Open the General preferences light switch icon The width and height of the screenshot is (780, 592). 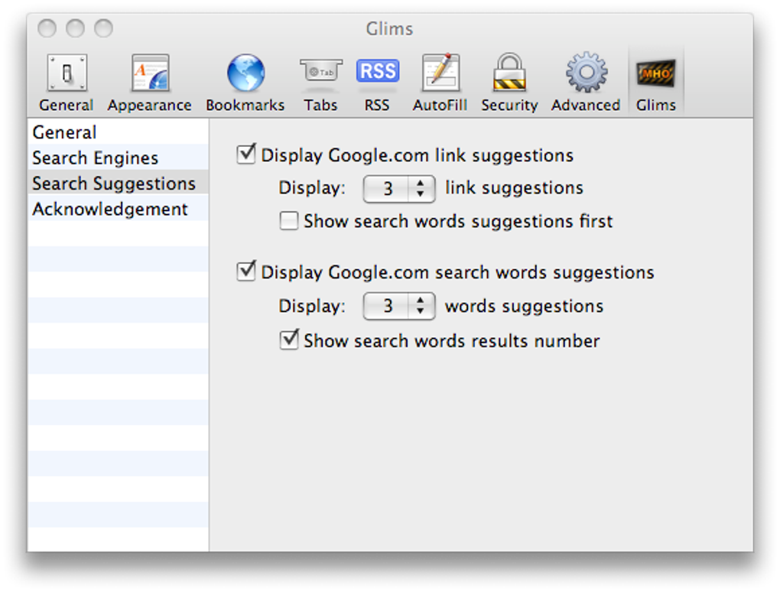(67, 74)
